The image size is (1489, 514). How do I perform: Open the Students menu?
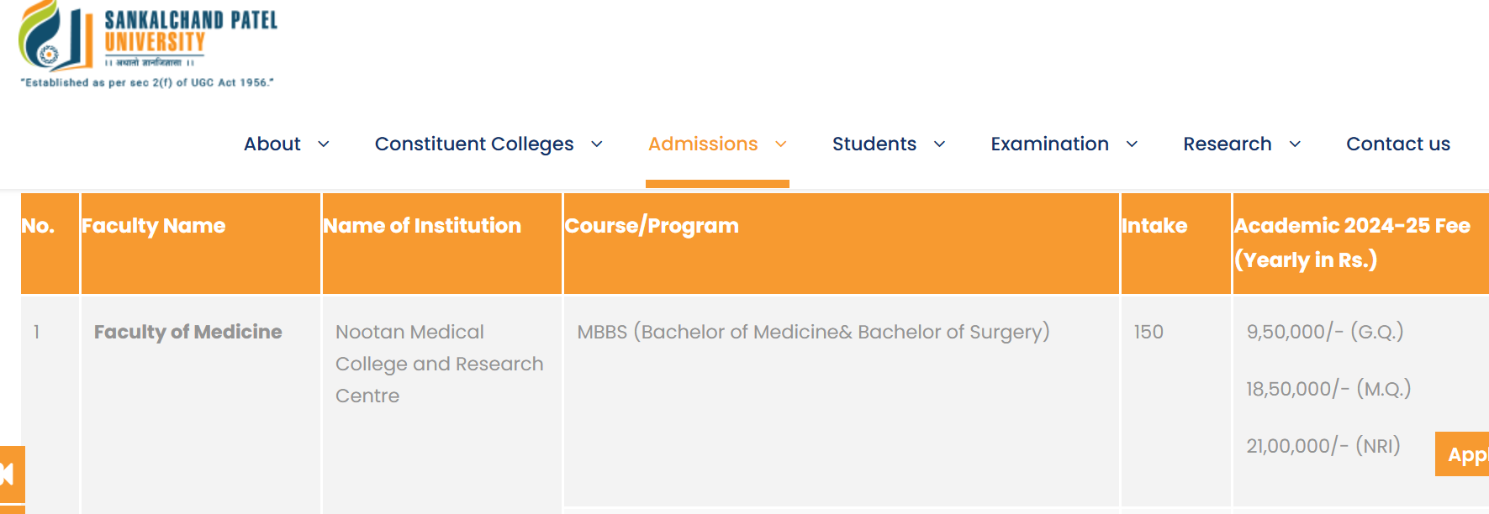874,144
